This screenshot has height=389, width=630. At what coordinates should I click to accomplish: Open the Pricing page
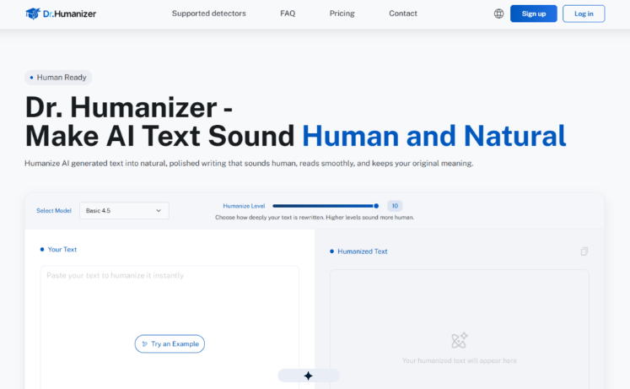pos(342,14)
